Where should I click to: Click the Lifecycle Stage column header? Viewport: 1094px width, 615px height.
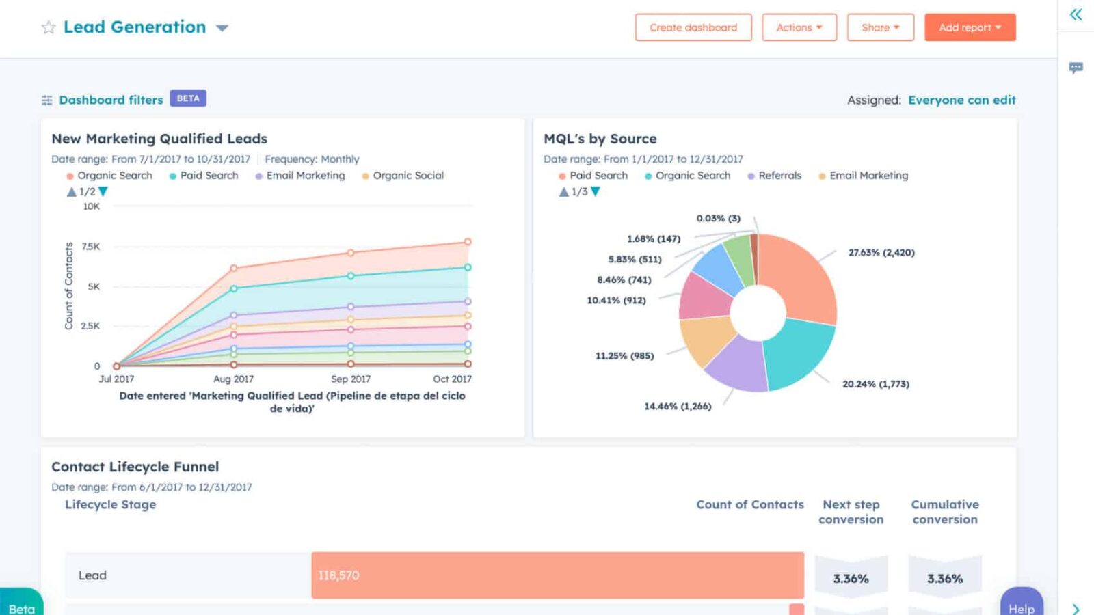tap(111, 504)
